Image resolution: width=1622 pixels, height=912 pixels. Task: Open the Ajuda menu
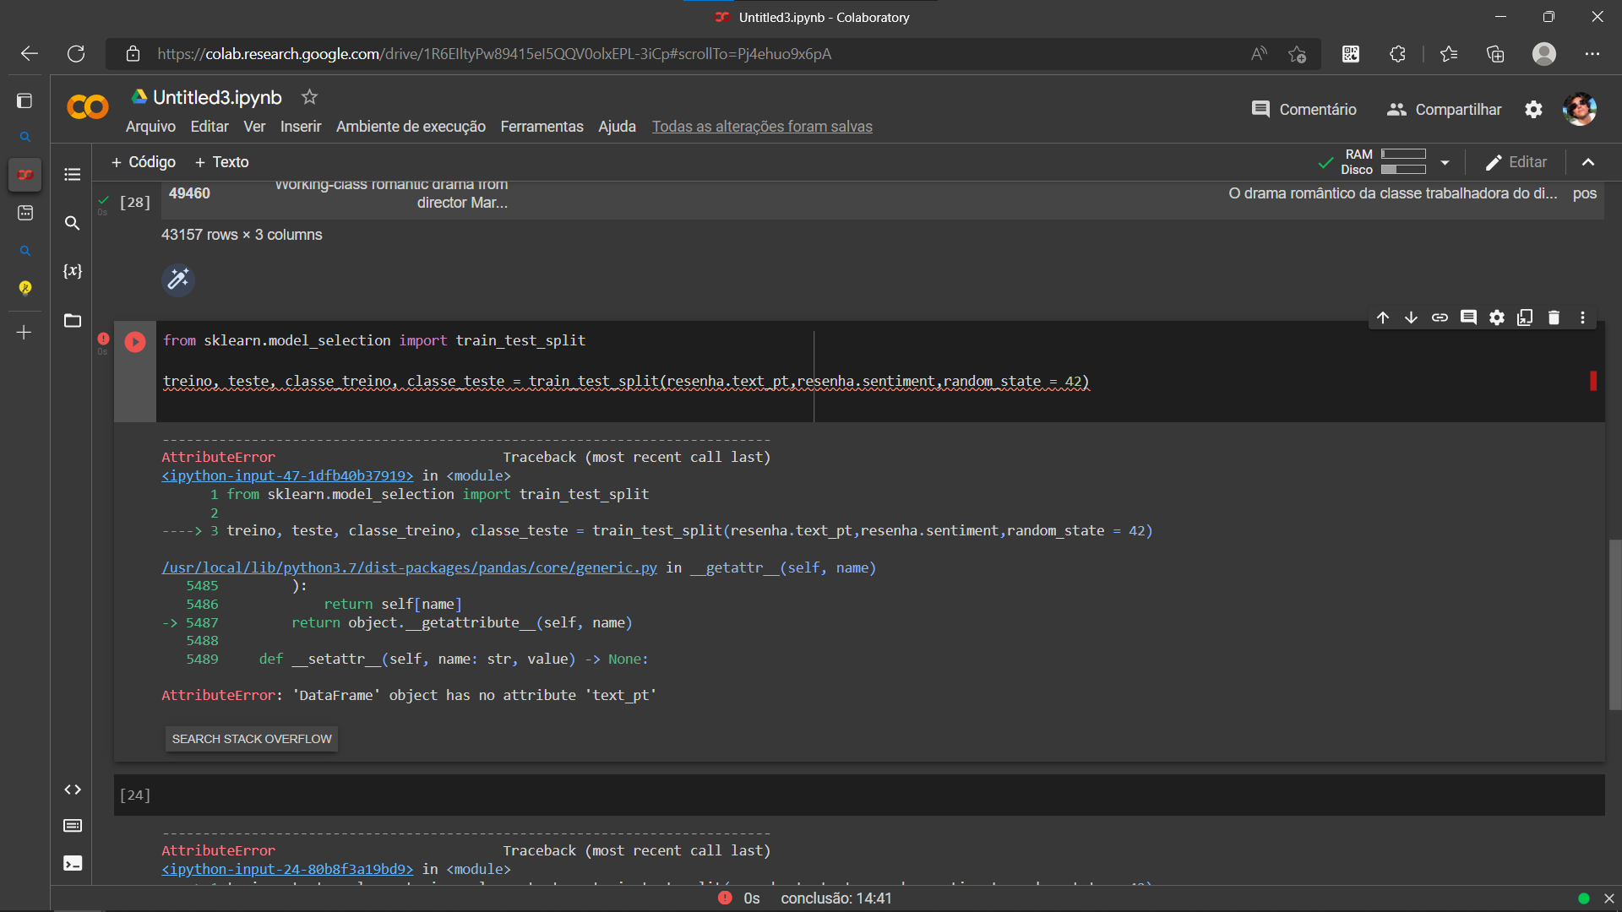point(617,127)
